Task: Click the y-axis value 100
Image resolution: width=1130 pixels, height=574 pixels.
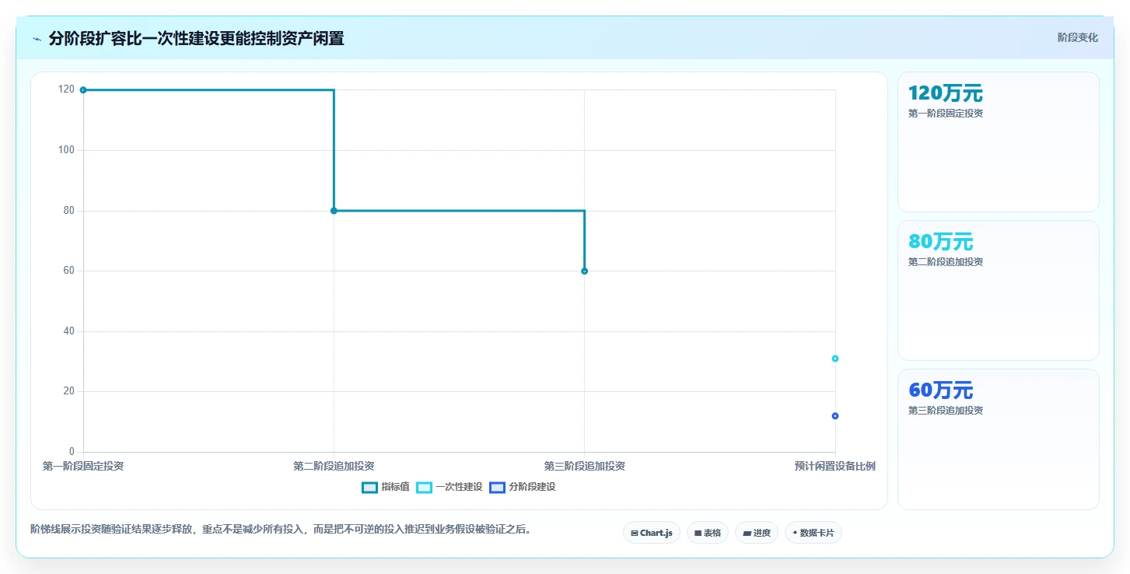Action: pos(66,150)
